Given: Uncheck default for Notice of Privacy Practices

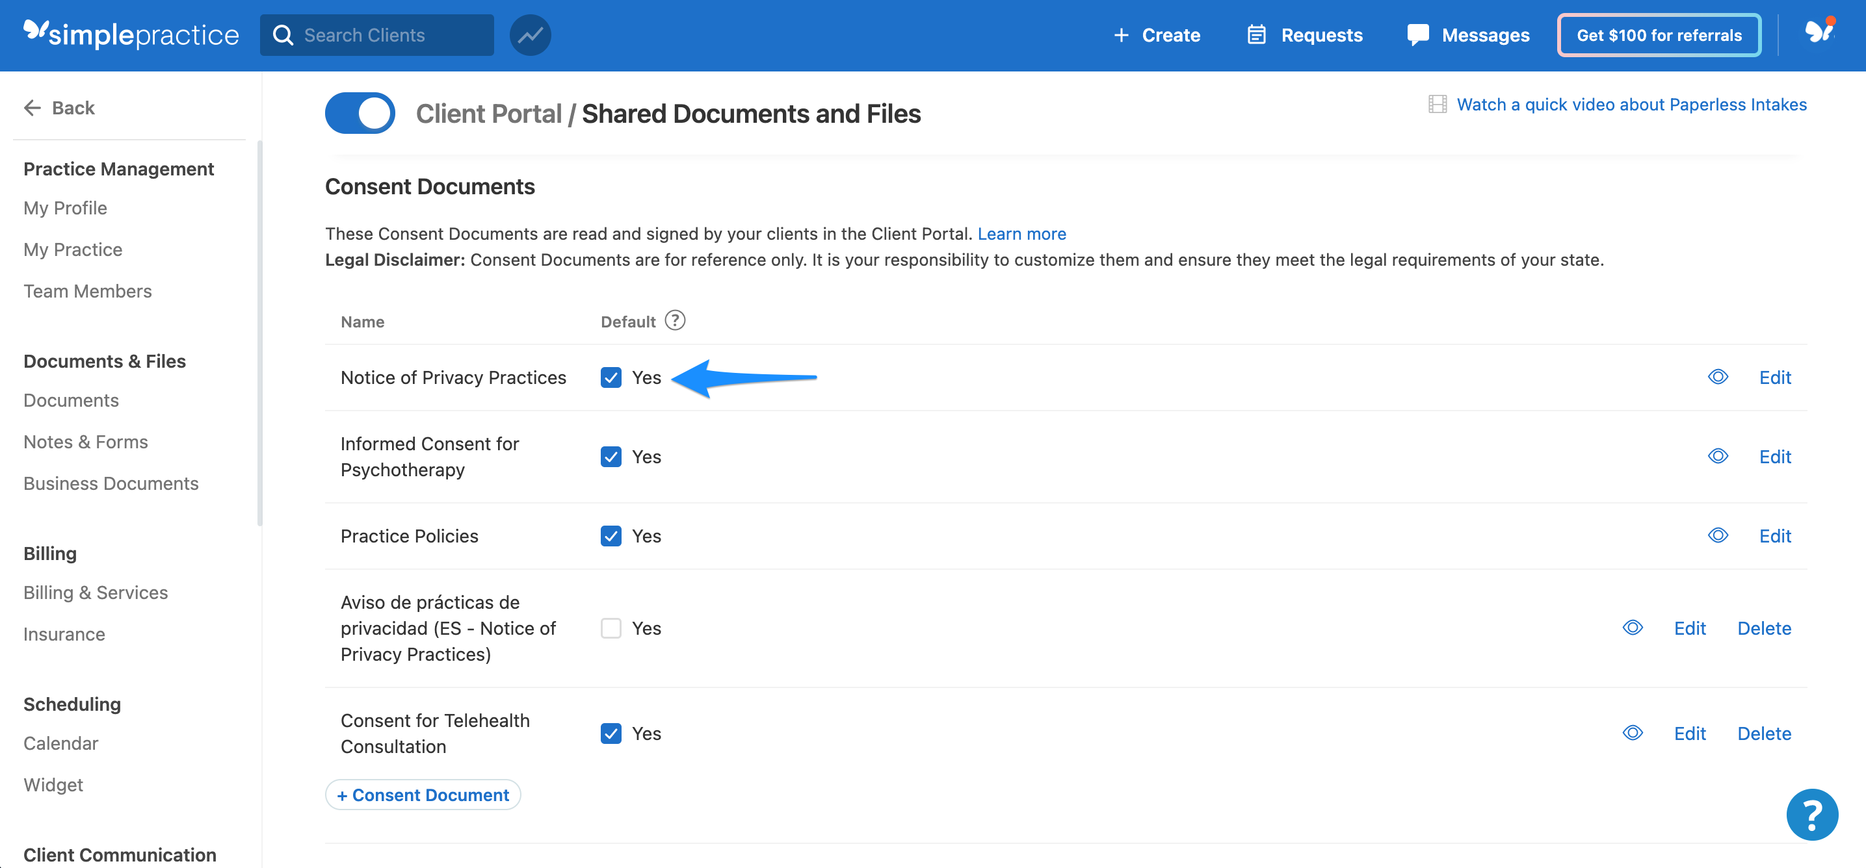Looking at the screenshot, I should click(611, 377).
